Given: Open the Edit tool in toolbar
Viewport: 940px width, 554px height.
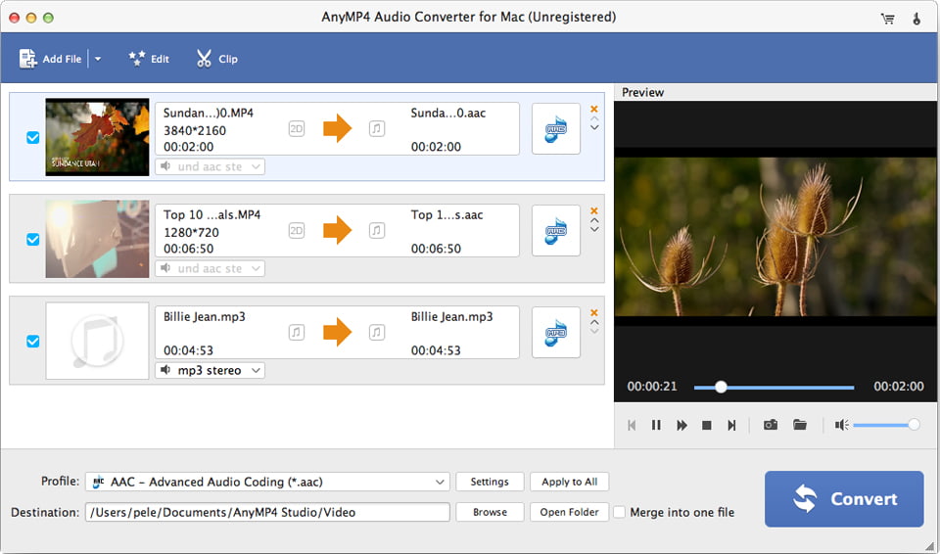Looking at the screenshot, I should [x=149, y=59].
